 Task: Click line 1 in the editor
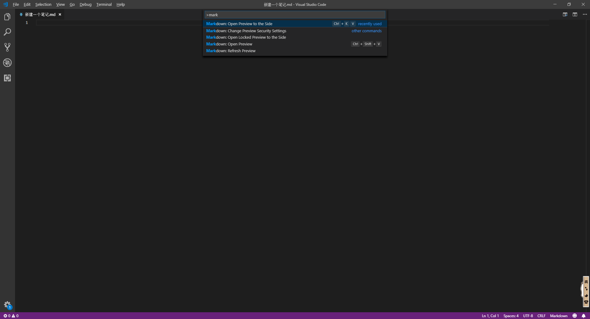click(x=293, y=23)
